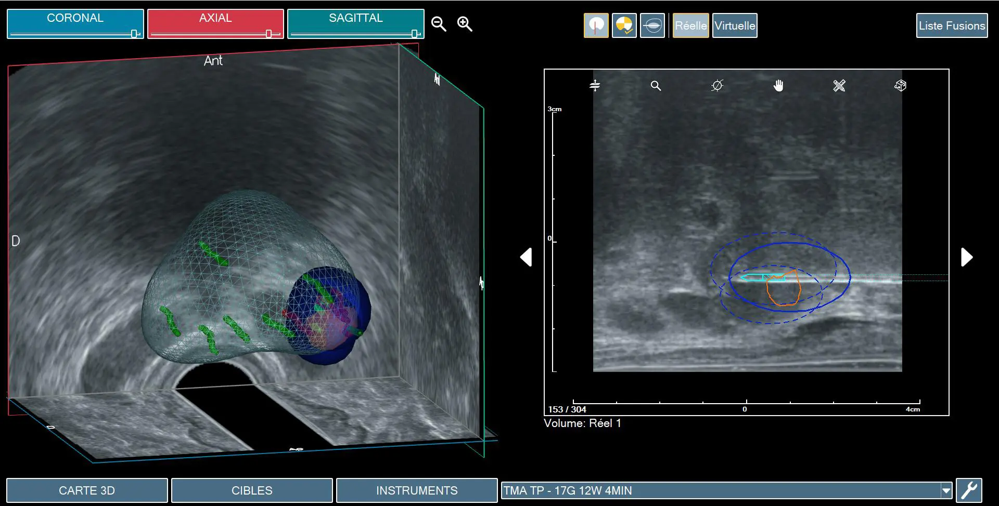Click the zoom out magnifier icon

439,24
